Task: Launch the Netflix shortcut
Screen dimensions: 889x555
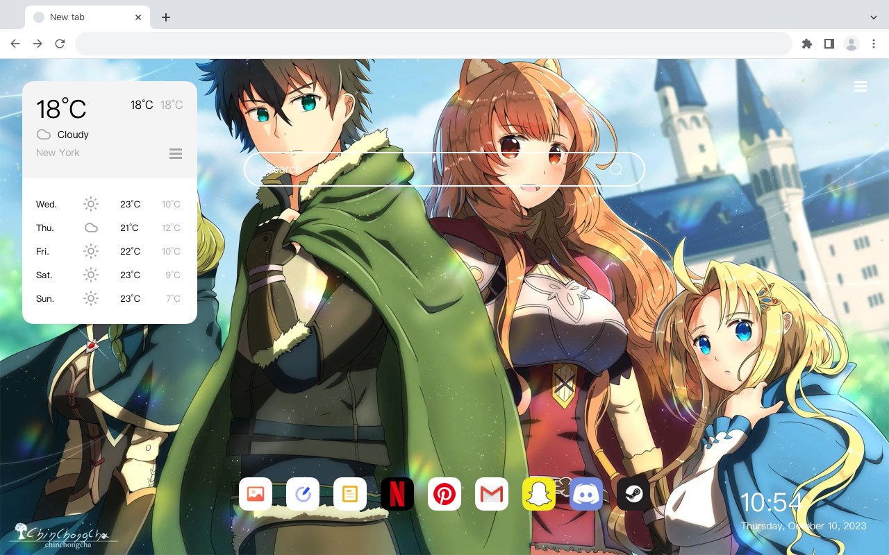Action: pyautogui.click(x=397, y=494)
